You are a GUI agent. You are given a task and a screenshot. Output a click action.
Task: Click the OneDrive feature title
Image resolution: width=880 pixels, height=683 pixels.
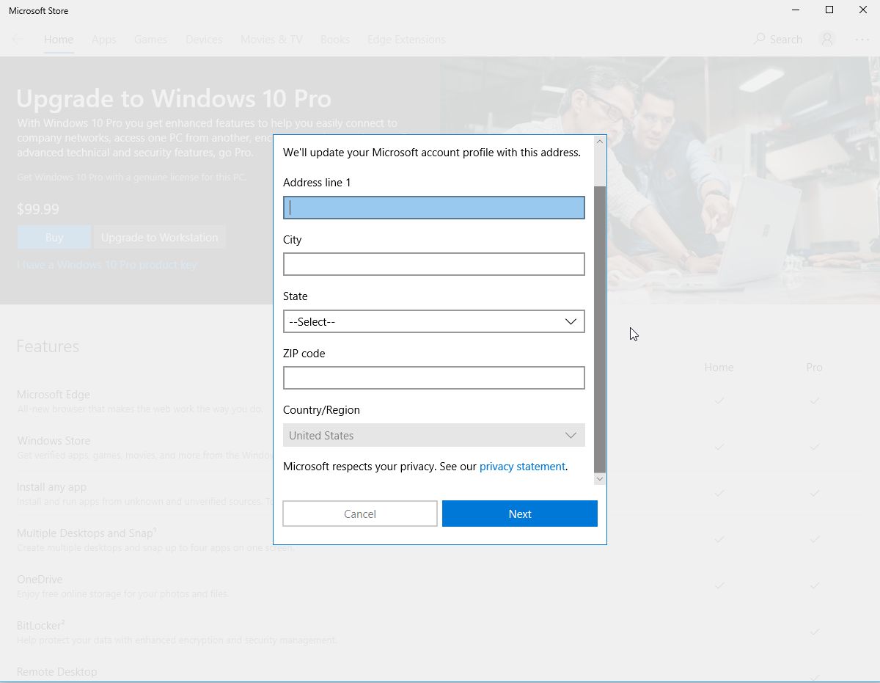tap(40, 580)
